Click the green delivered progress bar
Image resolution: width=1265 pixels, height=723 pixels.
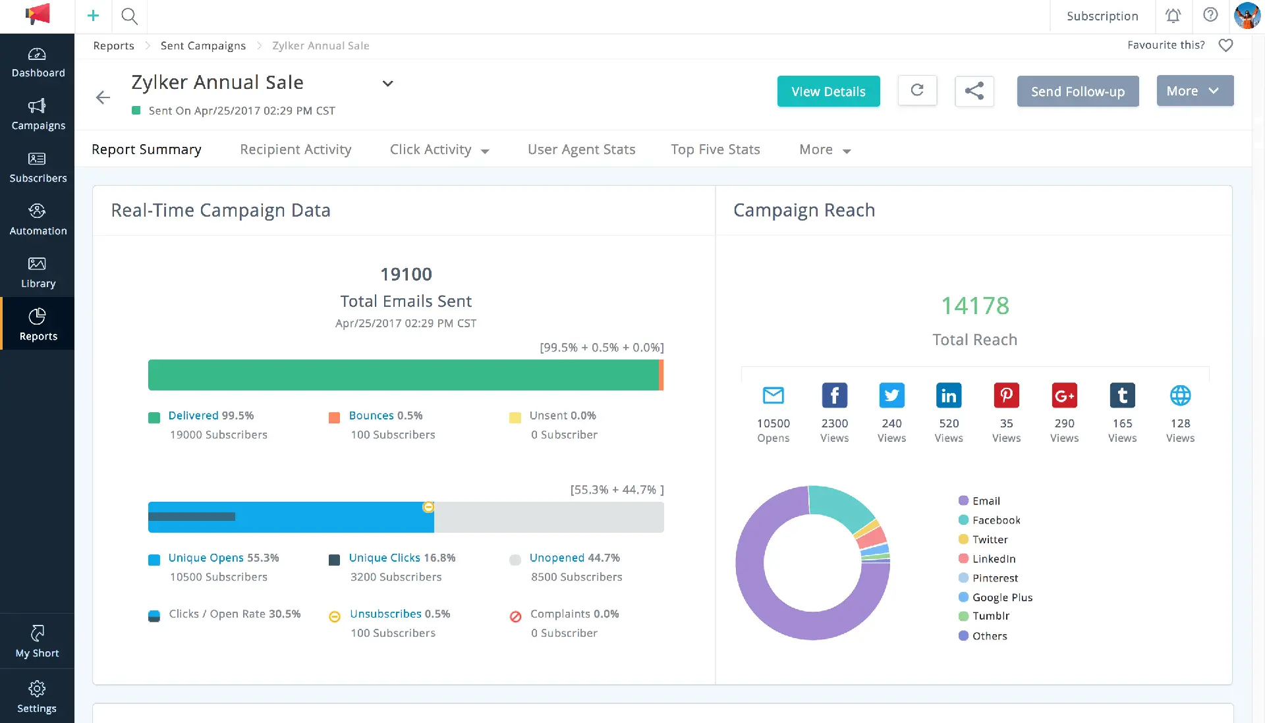point(403,375)
